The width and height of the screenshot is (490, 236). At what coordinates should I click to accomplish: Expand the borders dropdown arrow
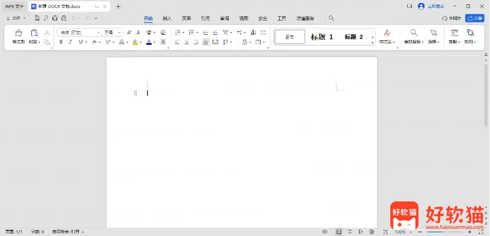tap(264, 42)
